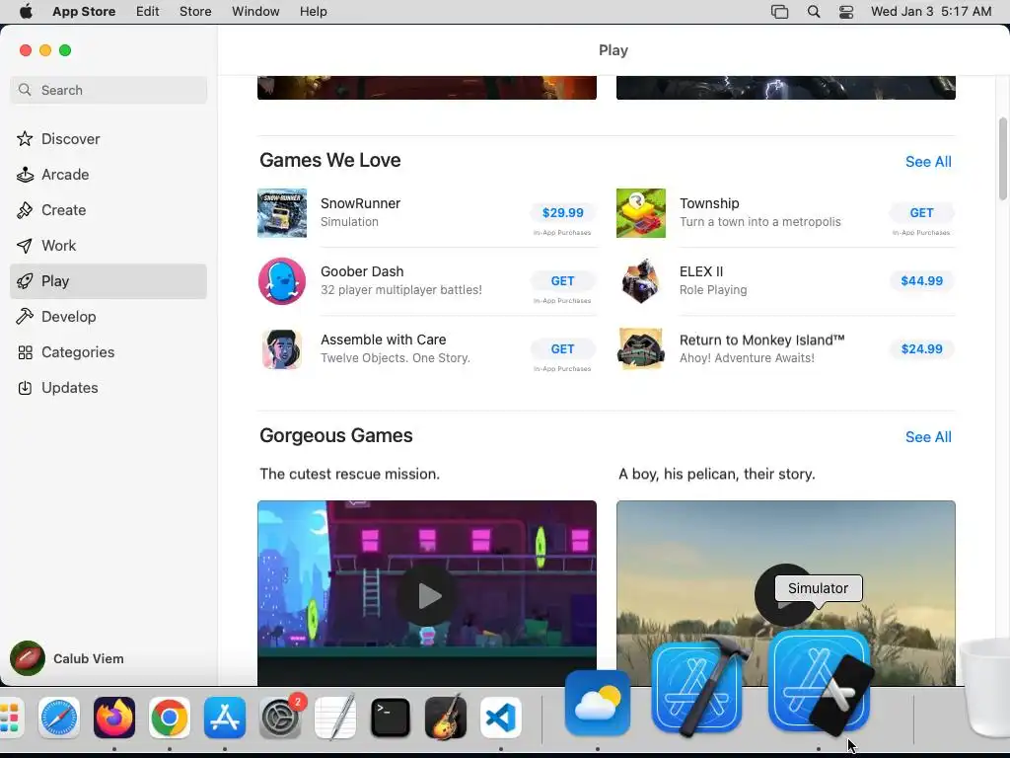Open the Help menu
1010x758 pixels.
tap(313, 12)
